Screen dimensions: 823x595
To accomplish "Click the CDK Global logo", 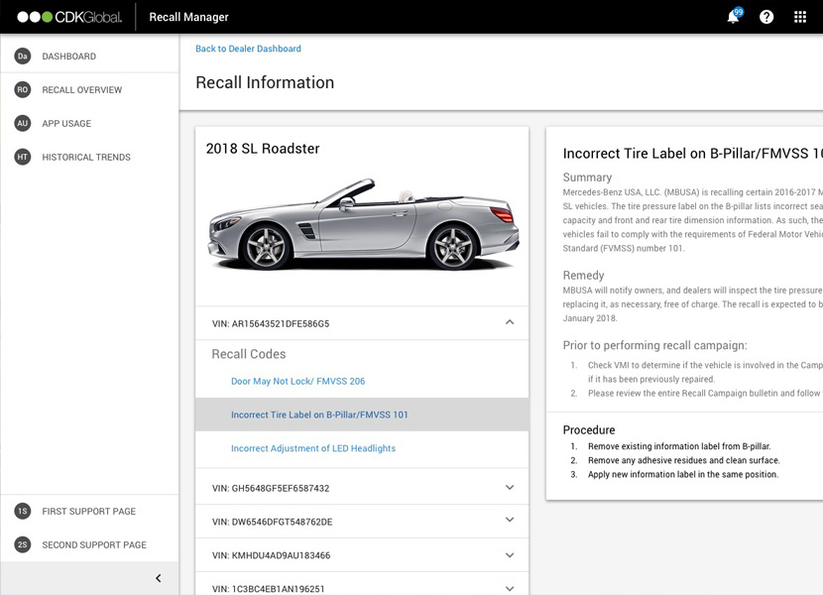I will point(69,17).
